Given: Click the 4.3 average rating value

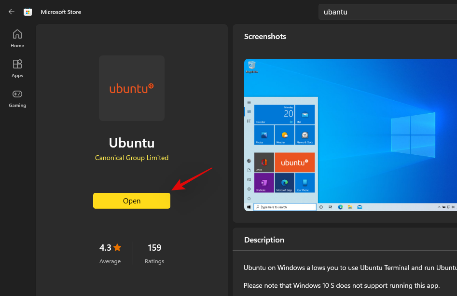Looking at the screenshot, I should [105, 248].
